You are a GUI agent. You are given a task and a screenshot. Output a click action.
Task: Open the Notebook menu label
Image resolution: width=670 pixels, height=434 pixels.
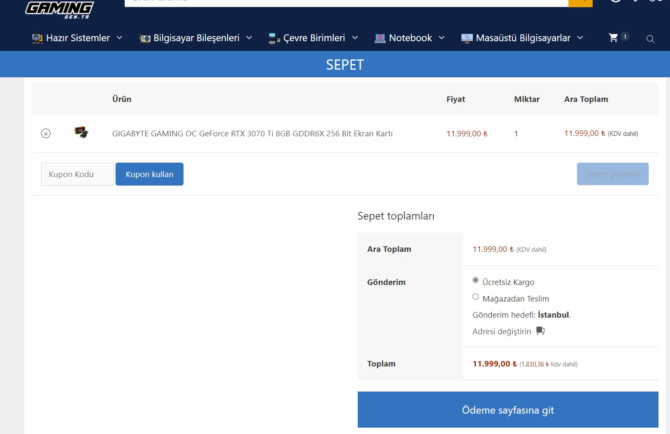click(410, 38)
